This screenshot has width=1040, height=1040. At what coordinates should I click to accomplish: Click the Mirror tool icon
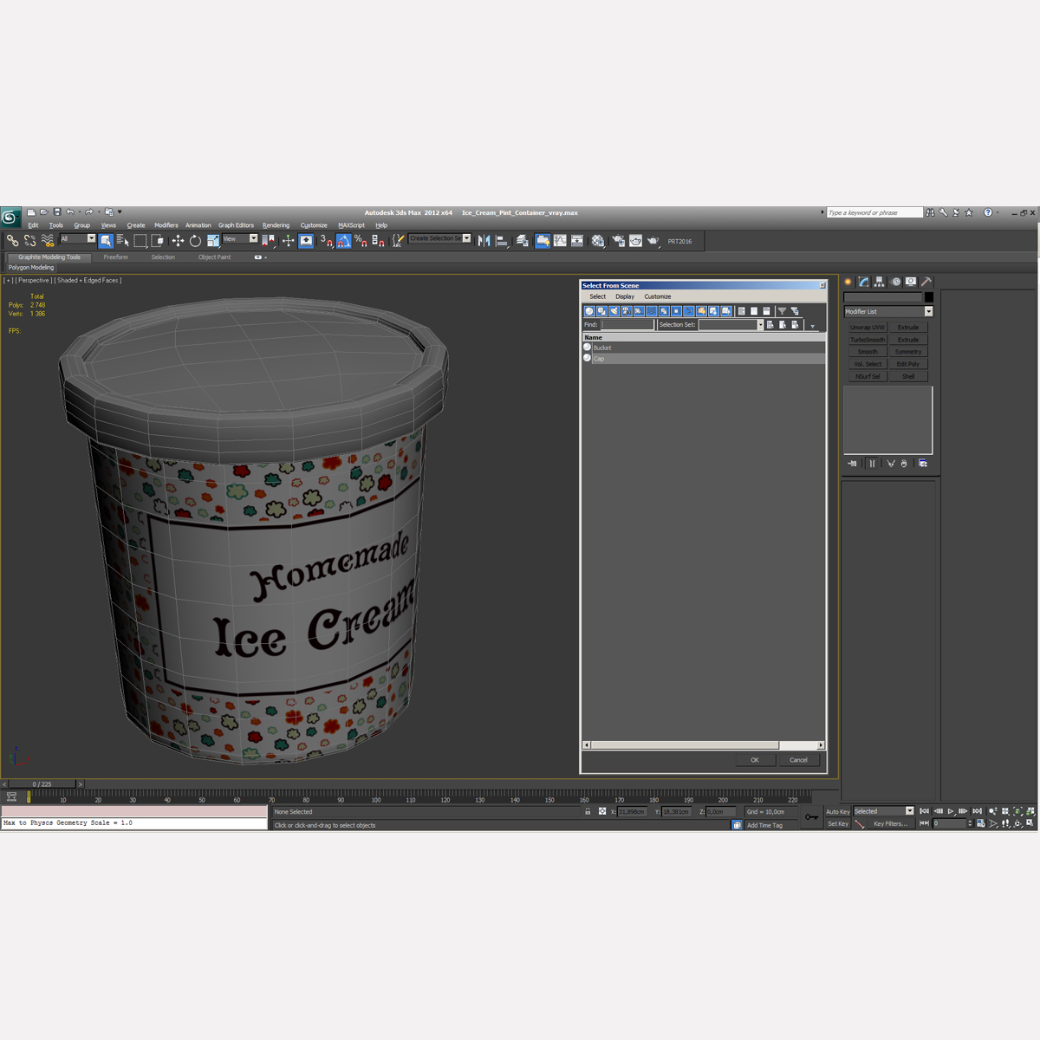point(484,241)
